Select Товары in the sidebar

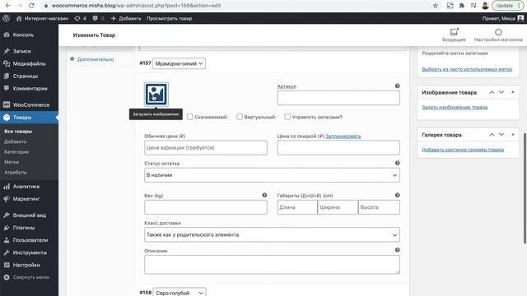(30, 117)
